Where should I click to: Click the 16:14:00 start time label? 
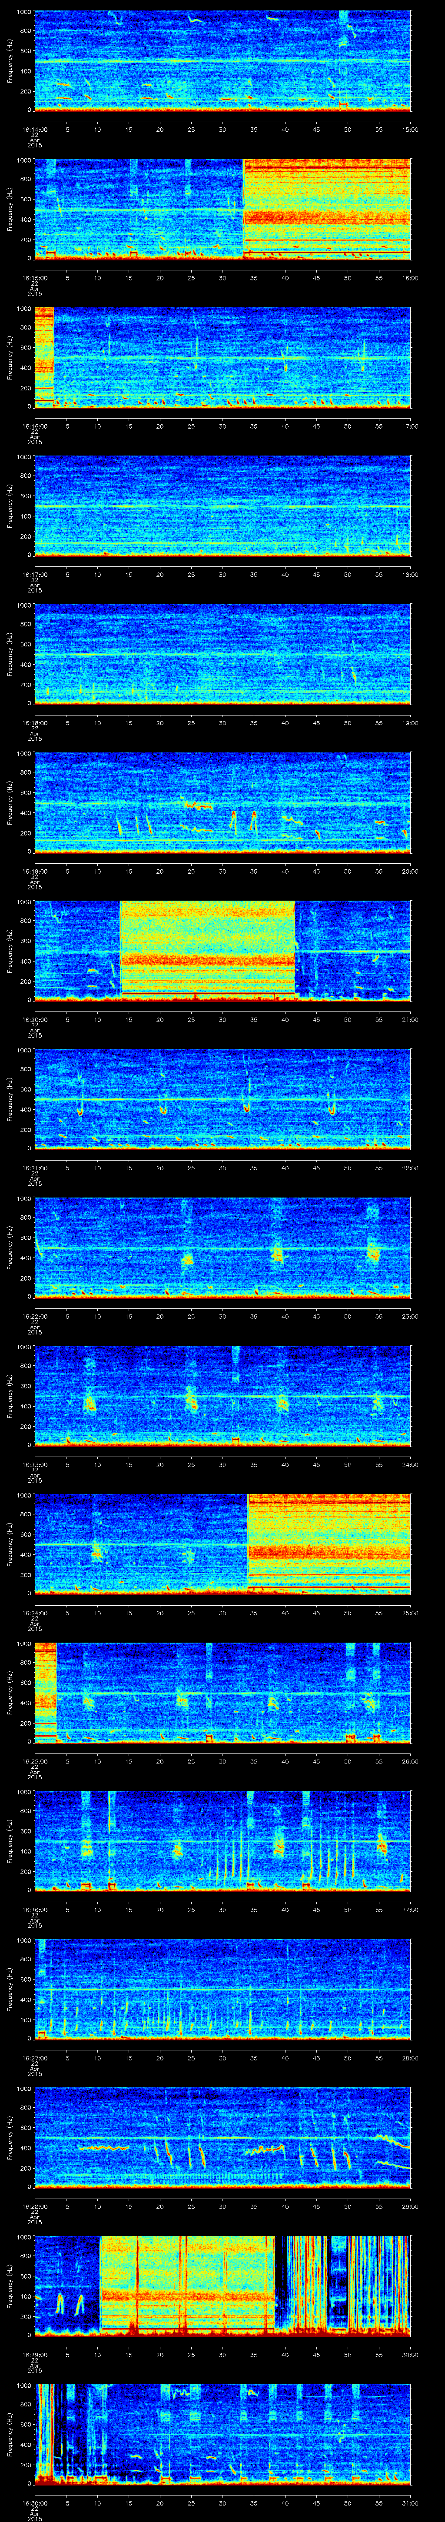click(x=34, y=129)
